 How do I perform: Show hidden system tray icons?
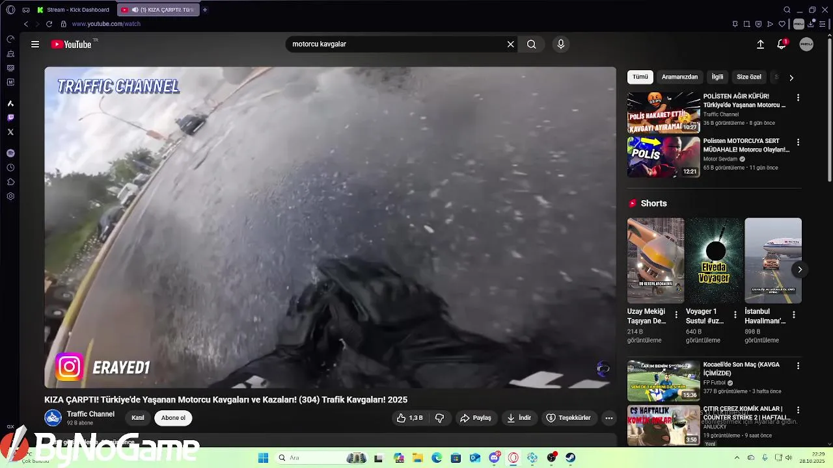tap(737, 458)
